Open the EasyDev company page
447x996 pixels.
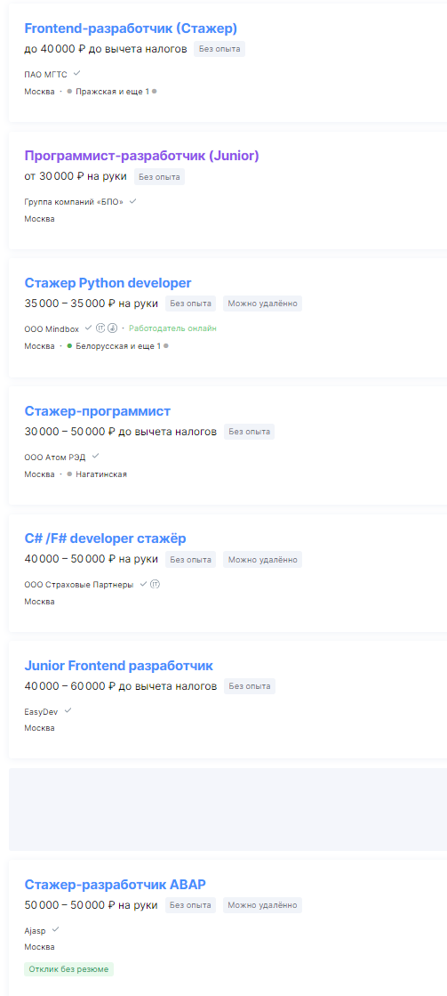[x=41, y=711]
